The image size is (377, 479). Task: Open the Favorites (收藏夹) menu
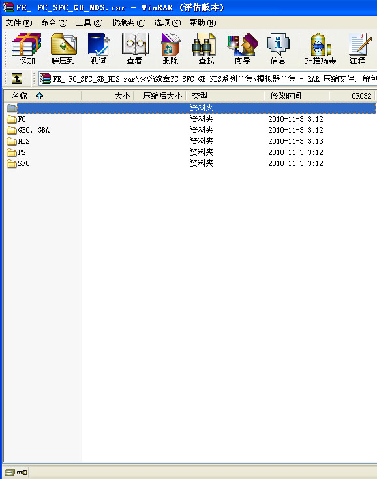pos(128,23)
